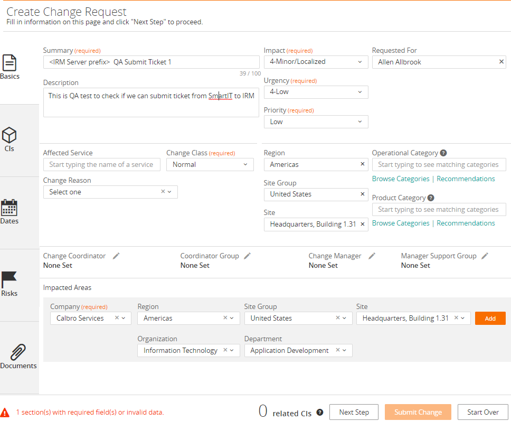Screen dimensions: 511x421
Task: Switch to Dates section tab
Action: (x=10, y=212)
